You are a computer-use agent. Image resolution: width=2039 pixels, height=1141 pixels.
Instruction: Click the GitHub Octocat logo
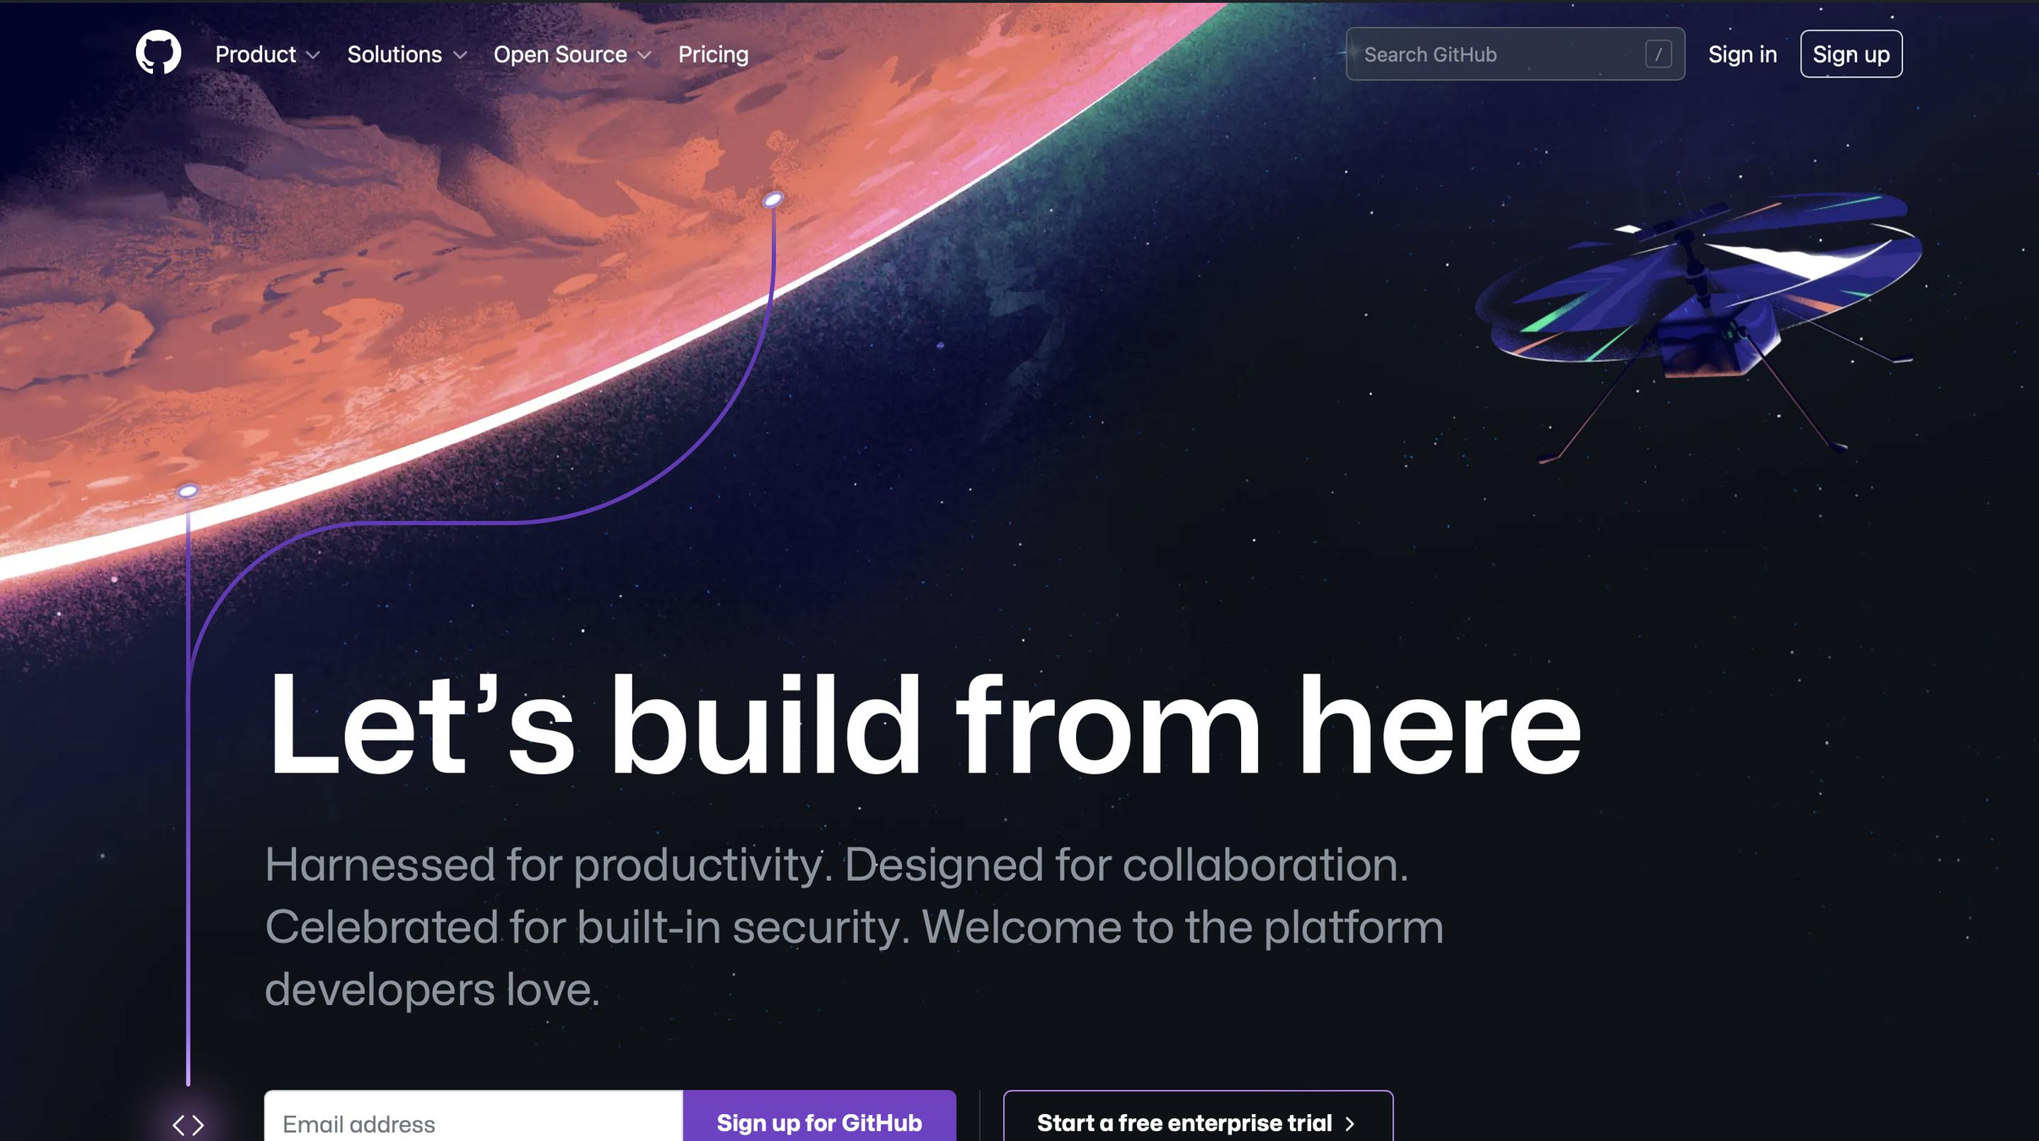[158, 53]
